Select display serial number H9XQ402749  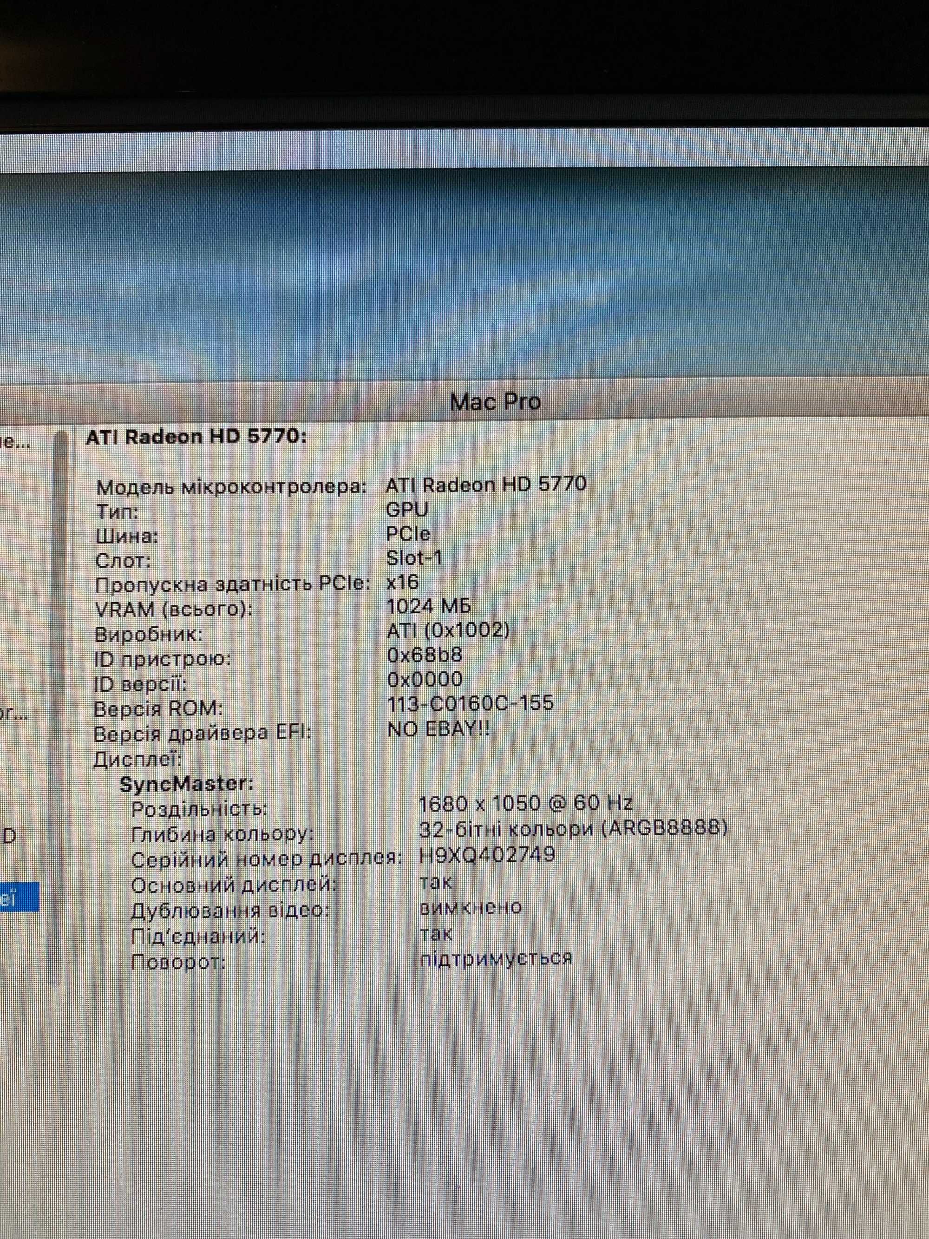pos(487,854)
